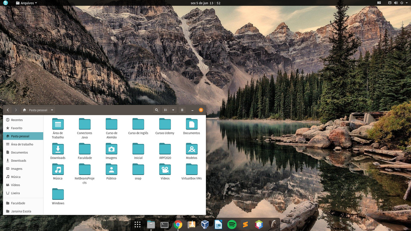
Task: Select Lixeira in the sidebar
Action: [x=16, y=193]
